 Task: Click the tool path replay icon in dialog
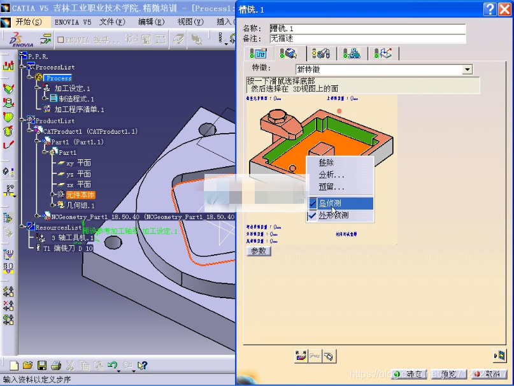tap(301, 356)
